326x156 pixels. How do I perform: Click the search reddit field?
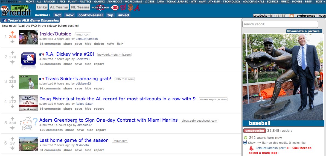click(280, 24)
